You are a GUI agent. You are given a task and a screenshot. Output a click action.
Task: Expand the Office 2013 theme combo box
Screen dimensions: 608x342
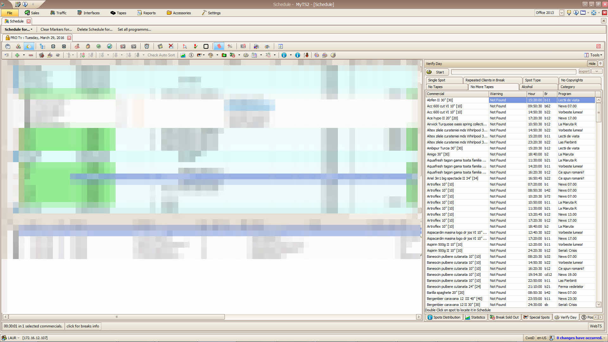[561, 13]
